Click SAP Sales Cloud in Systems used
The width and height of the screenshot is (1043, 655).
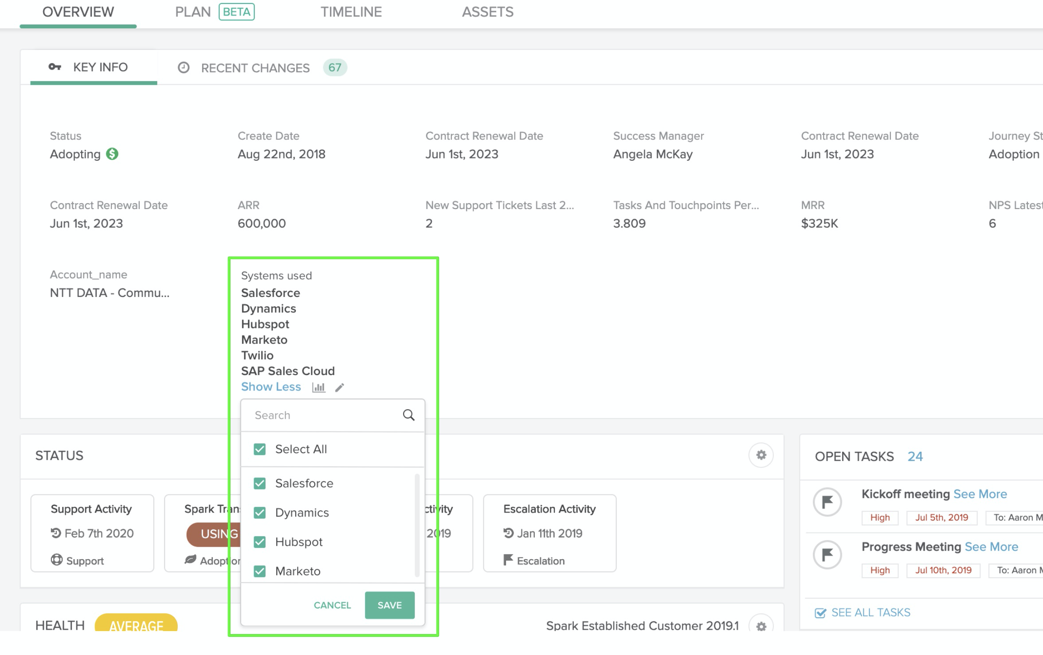288,371
